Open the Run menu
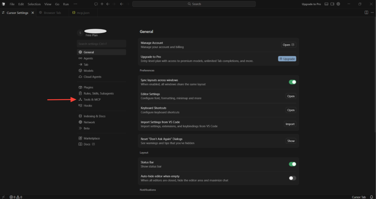Screen dimensions: 376x199 66,4
